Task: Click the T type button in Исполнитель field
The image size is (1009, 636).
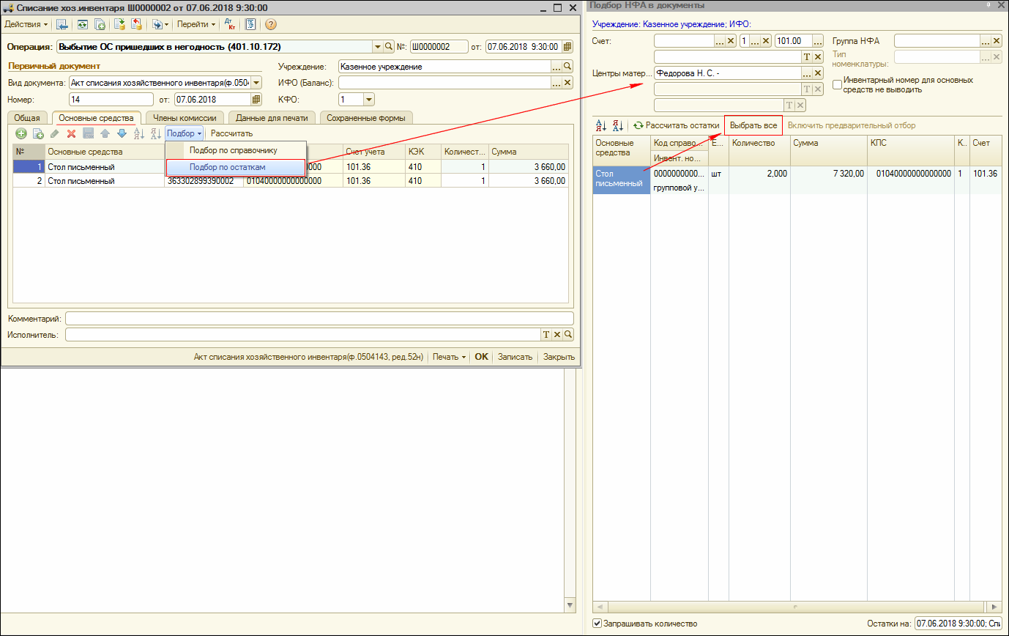Action: click(x=546, y=335)
